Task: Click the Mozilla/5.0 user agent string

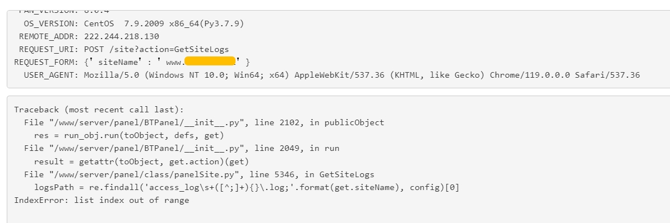Action: [362, 75]
